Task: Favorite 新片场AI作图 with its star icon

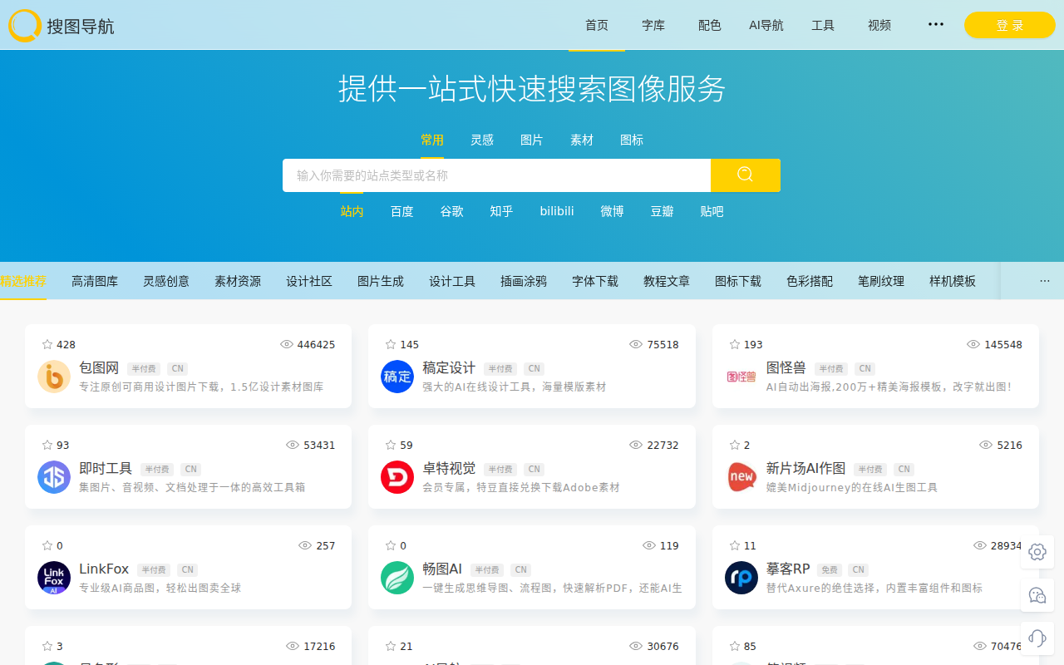Action: tap(735, 445)
